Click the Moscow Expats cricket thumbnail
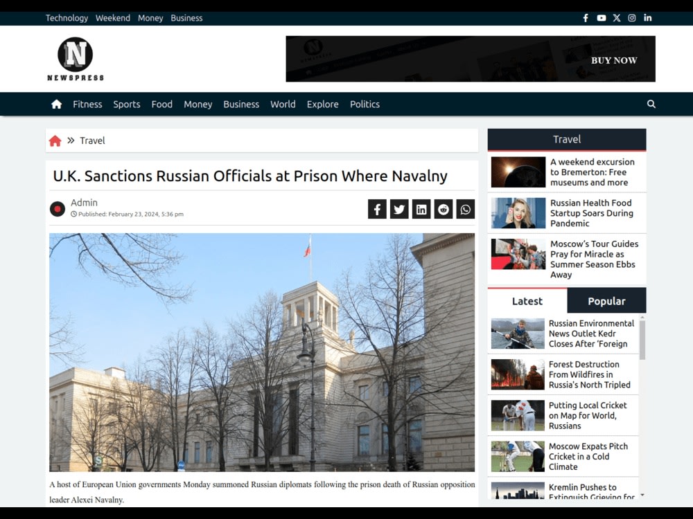 (518, 456)
